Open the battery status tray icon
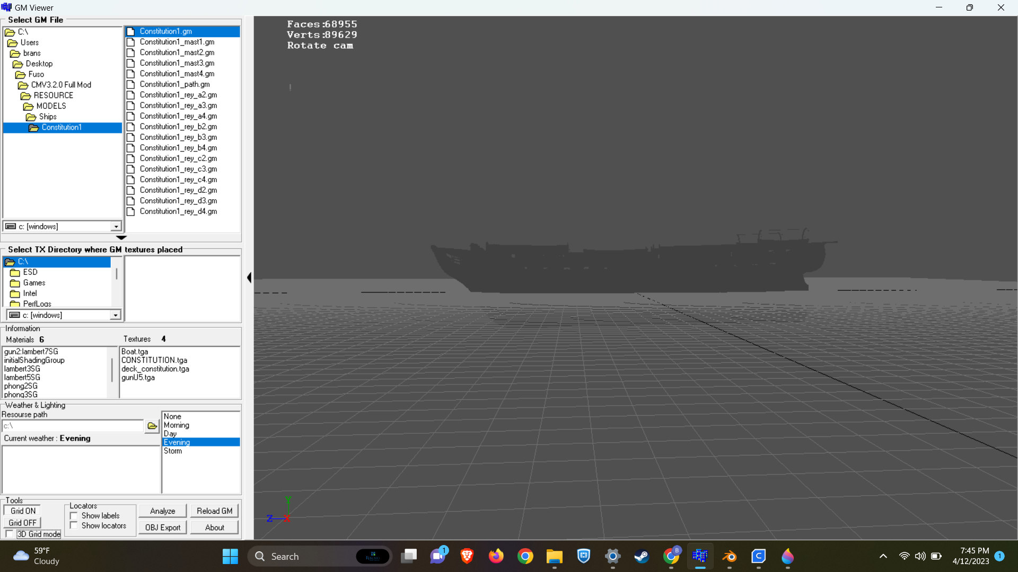Screen dimensions: 1018x572 tap(936, 556)
